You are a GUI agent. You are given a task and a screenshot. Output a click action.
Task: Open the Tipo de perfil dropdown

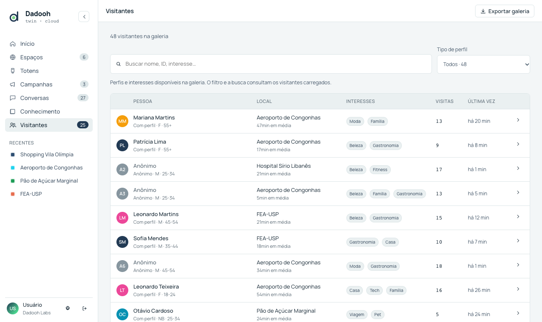(x=484, y=64)
